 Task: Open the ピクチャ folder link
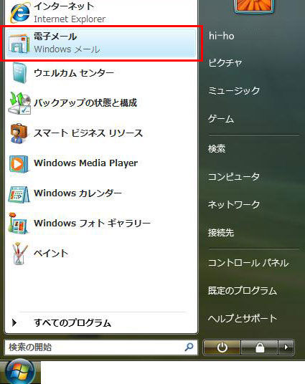pyautogui.click(x=225, y=63)
